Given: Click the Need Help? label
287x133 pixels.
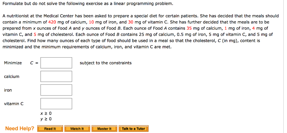Looking at the screenshot, I should (x=20, y=129).
